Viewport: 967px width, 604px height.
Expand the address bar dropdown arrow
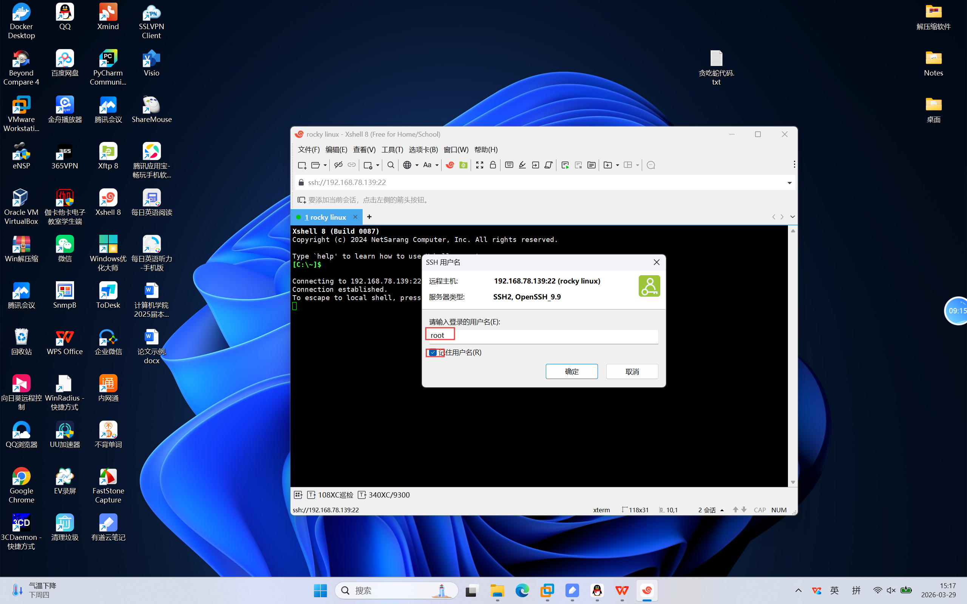point(789,183)
